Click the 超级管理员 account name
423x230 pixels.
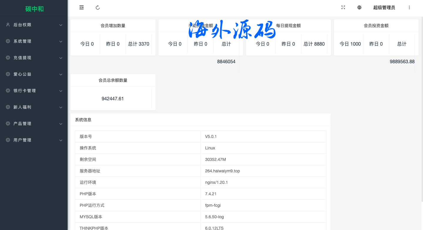pos(384,8)
